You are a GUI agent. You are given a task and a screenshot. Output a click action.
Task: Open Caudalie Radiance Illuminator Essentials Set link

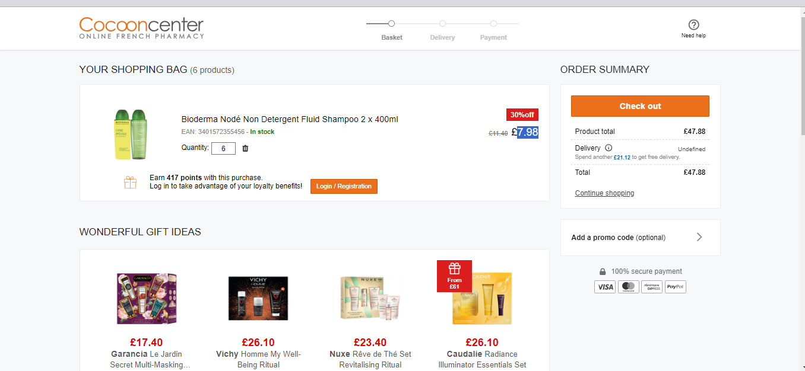click(482, 359)
